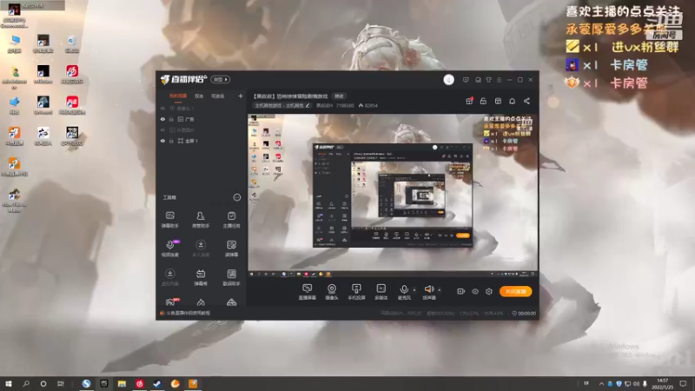Viewport: 695px width, 391px height.
Task: Open the gift box icon with red dot
Action: point(469,101)
